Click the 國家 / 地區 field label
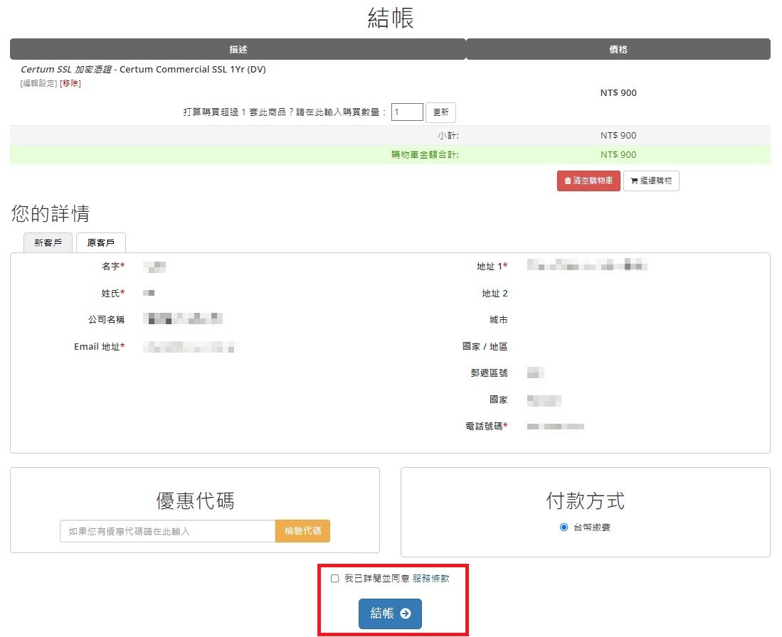 tap(485, 346)
